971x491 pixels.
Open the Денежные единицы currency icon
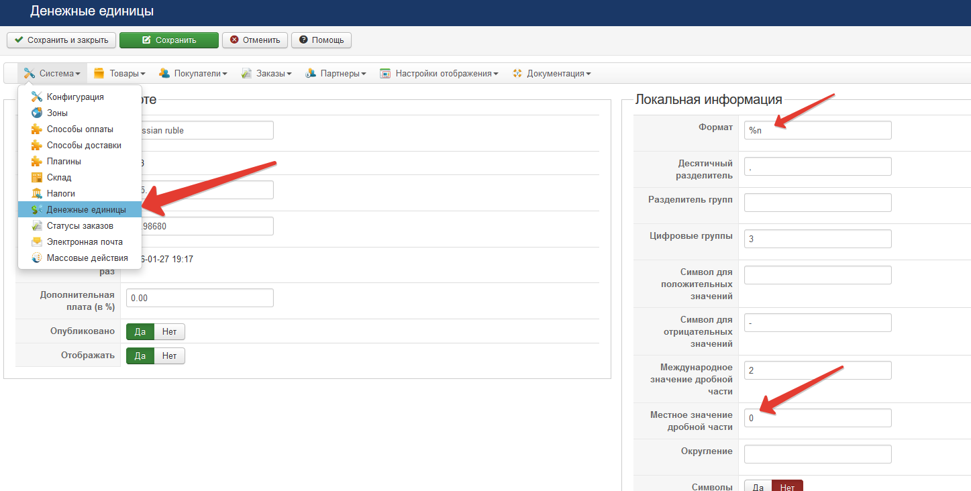click(37, 210)
